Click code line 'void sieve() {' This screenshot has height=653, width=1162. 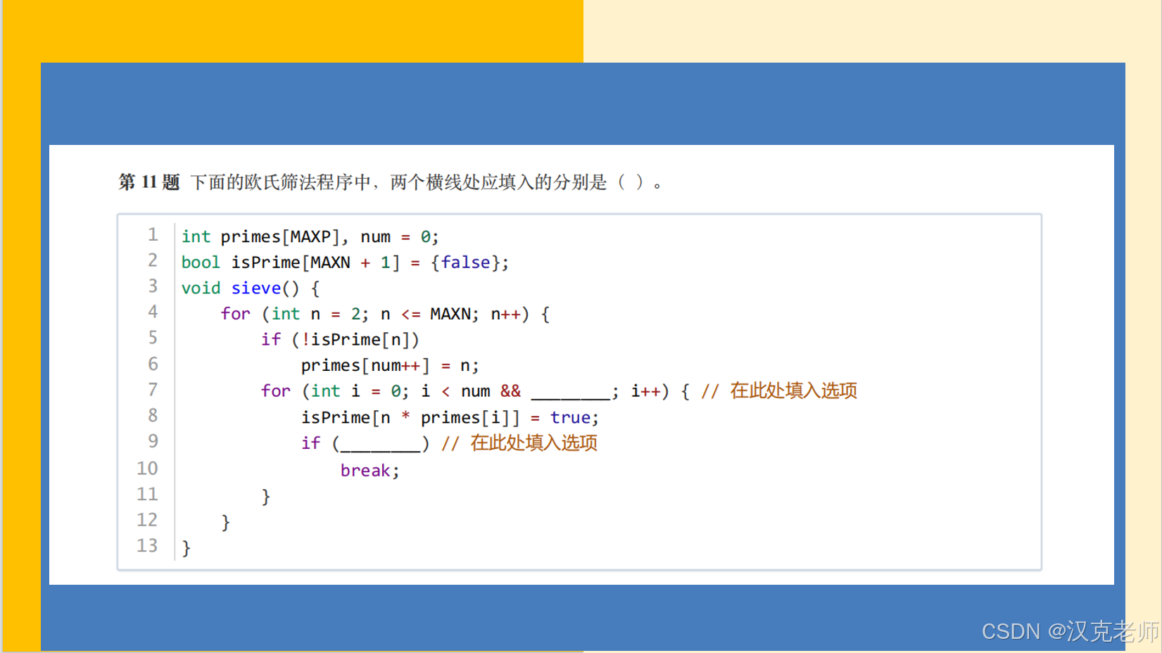tap(251, 289)
